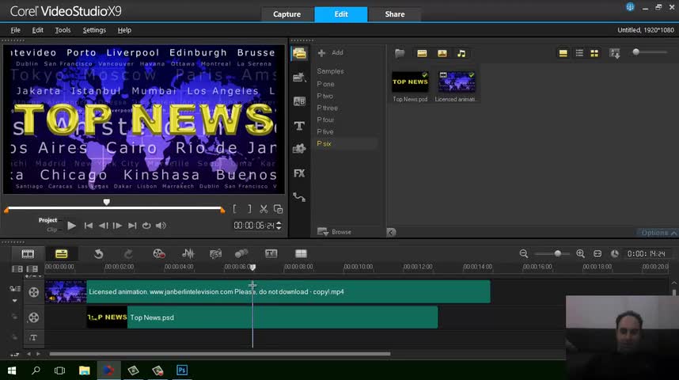The width and height of the screenshot is (679, 380).
Task: Split the clip with the scissors icon
Action: pos(264,209)
